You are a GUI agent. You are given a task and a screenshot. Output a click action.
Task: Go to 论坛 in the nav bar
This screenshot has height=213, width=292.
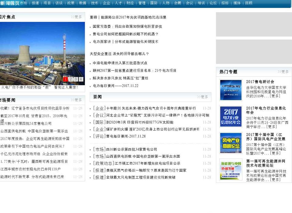(x=213, y=3)
